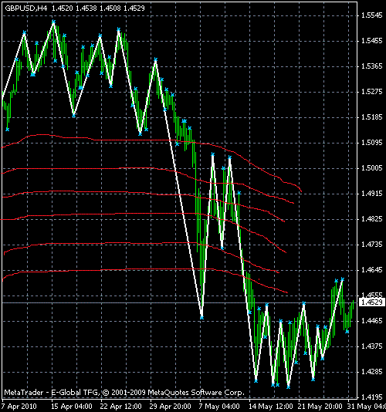Click the 1.4195 price axis label

tap(372, 397)
